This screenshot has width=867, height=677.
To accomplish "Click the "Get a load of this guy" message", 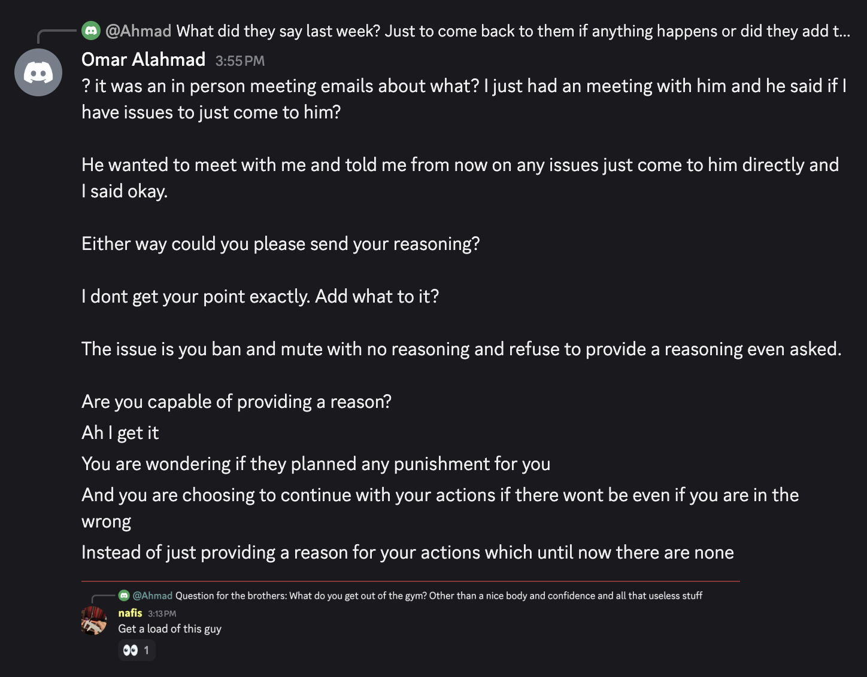I will [x=169, y=629].
